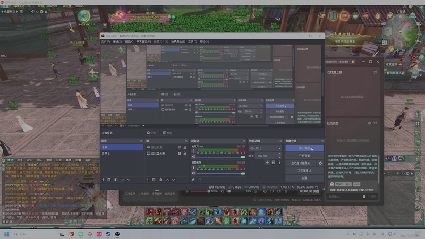The width and height of the screenshot is (425, 239).
Task: Move source up arrow in Sources panel
Action: [x=168, y=180]
